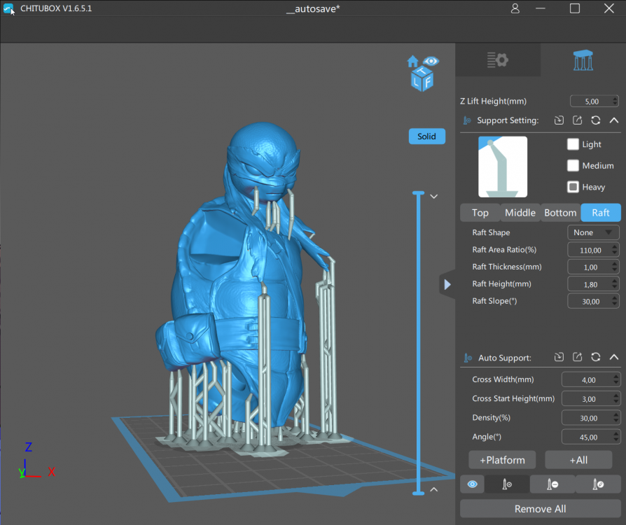
Task: Switch to the Top support tab
Action: pyautogui.click(x=480, y=213)
